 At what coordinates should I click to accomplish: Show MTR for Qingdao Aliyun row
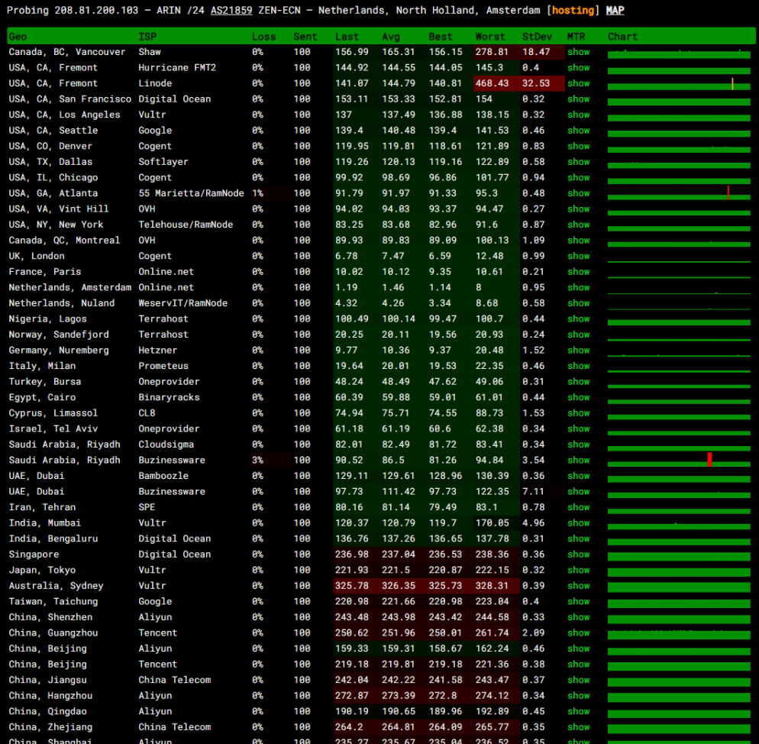tap(579, 711)
